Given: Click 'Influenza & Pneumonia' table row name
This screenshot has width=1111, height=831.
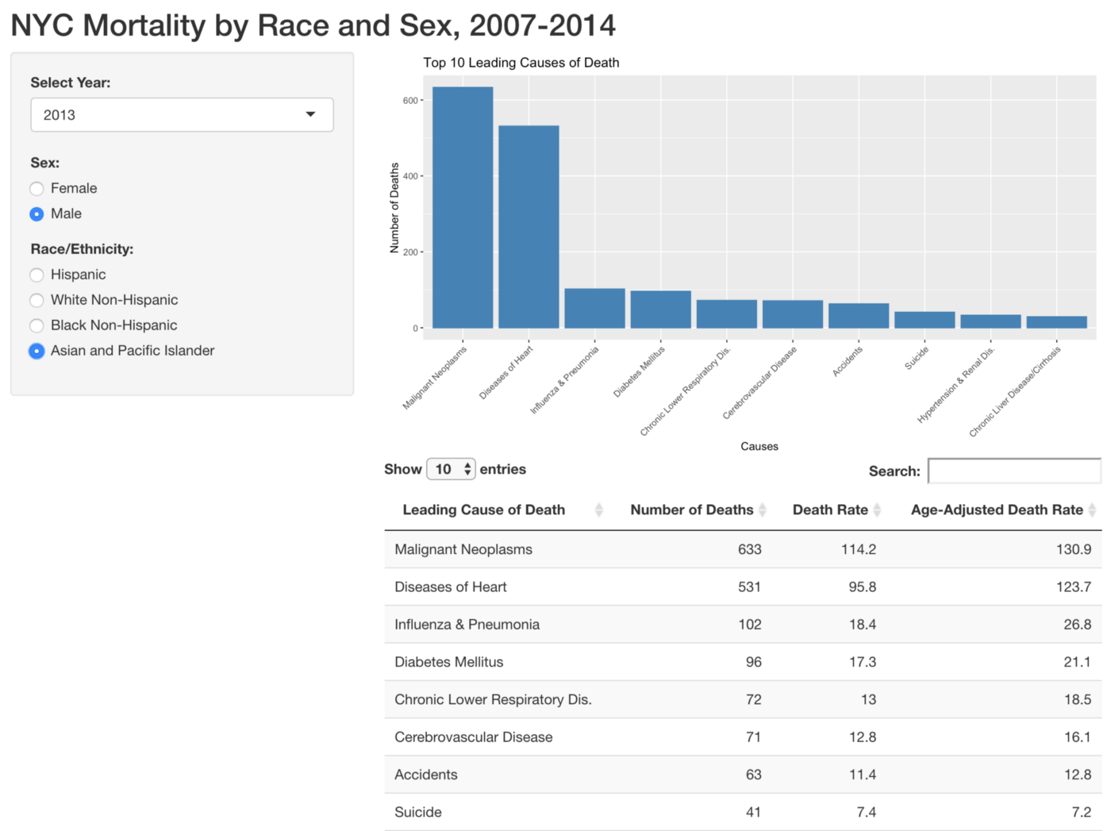Looking at the screenshot, I should click(467, 625).
